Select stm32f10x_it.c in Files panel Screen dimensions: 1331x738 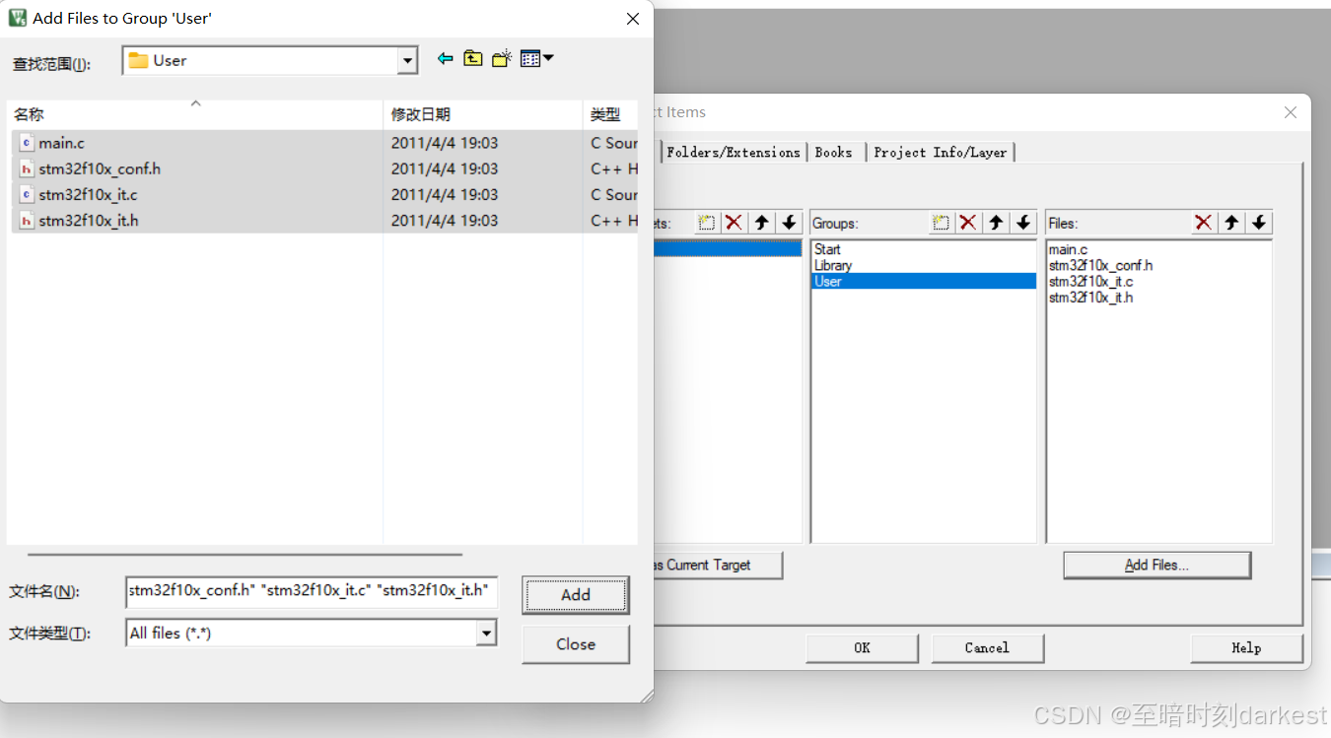coord(1090,281)
